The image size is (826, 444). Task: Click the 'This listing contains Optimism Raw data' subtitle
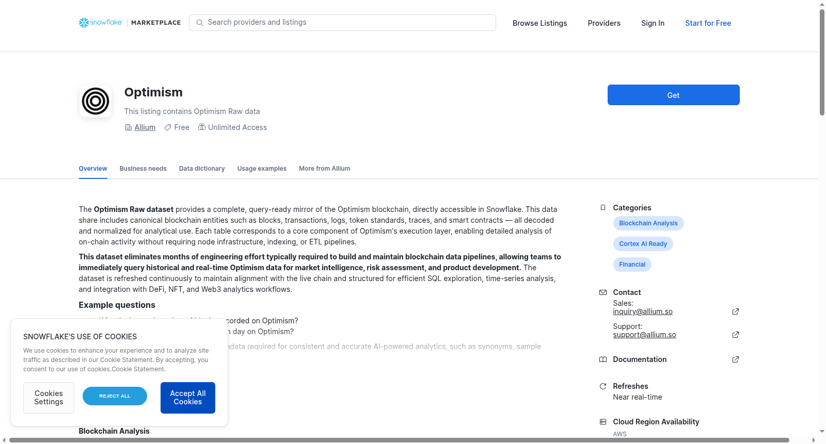(192, 111)
